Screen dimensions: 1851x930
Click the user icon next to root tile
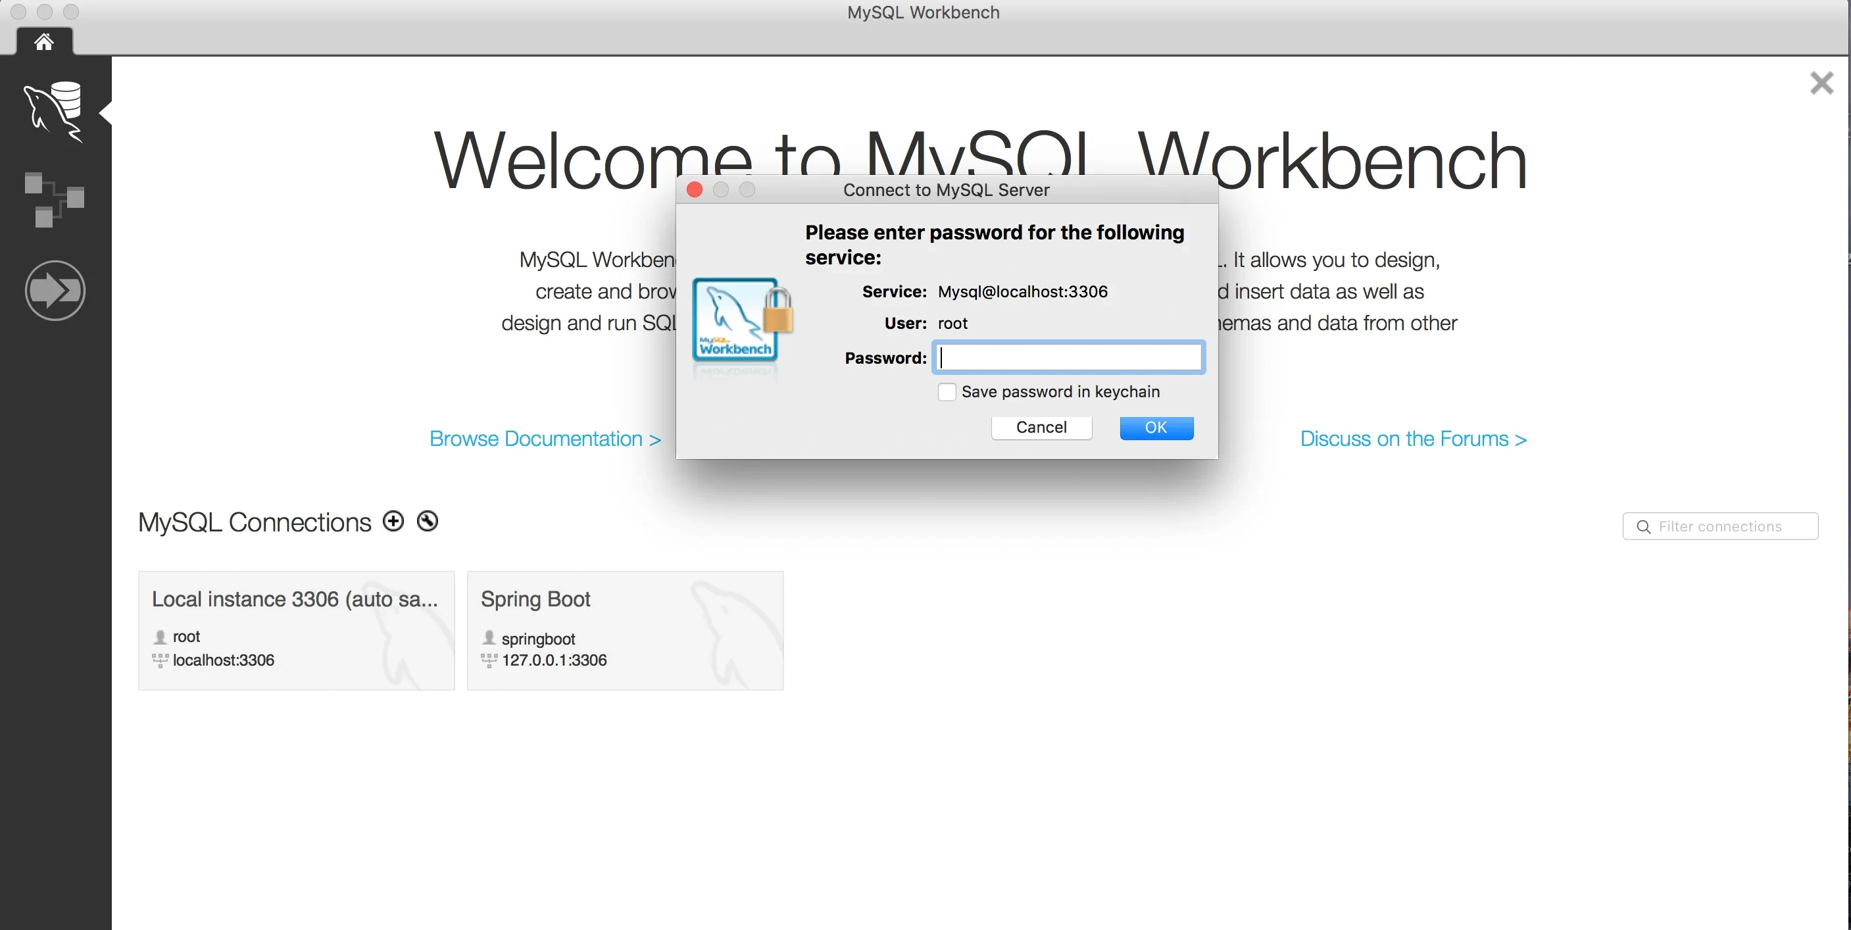[x=160, y=637]
